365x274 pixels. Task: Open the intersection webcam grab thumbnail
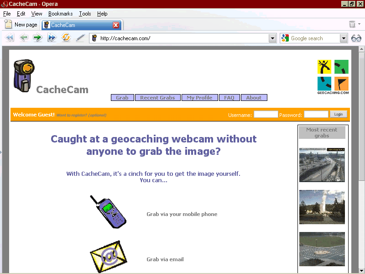(322, 249)
